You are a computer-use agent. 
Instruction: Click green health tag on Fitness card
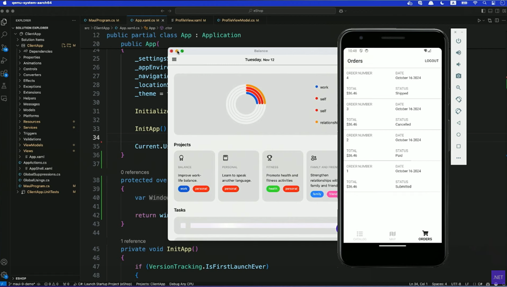pos(273,189)
